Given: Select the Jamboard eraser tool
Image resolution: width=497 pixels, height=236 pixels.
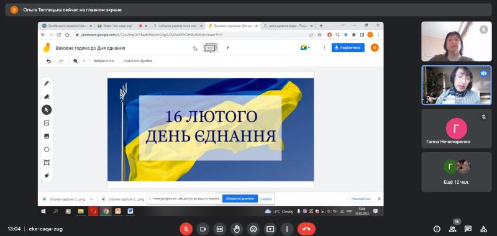Looking at the screenshot, I should (47, 97).
